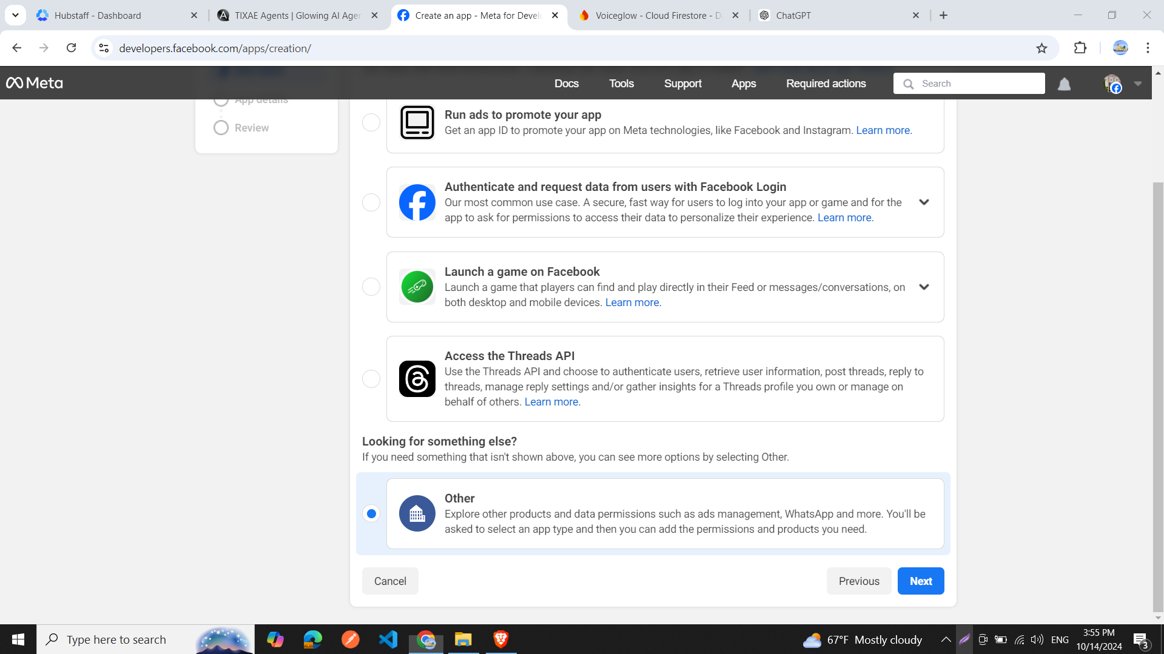Bookmark this page with the star icon
The height and width of the screenshot is (654, 1164).
coord(1041,48)
